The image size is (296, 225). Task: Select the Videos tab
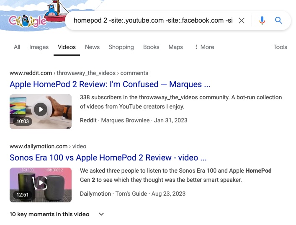(x=67, y=47)
